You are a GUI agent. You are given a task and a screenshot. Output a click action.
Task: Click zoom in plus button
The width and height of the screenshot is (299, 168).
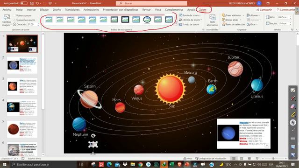(x=285, y=159)
